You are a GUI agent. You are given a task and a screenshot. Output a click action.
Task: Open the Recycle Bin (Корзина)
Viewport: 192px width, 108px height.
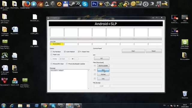[185, 95]
